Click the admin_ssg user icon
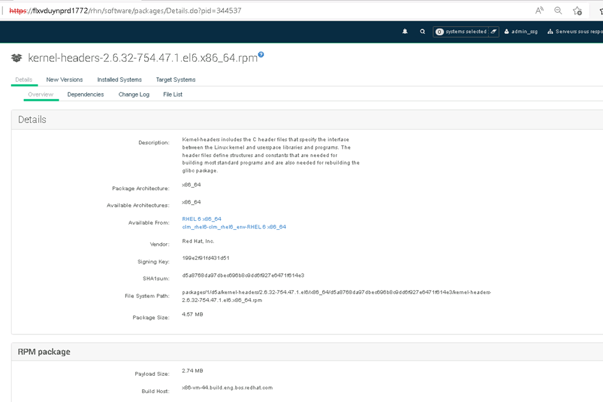 (507, 31)
